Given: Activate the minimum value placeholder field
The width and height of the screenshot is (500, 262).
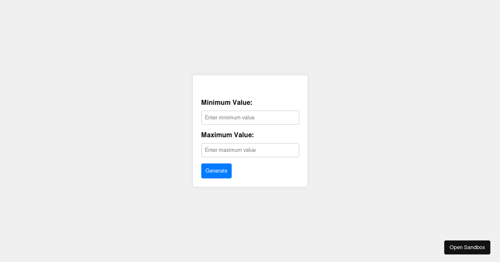Looking at the screenshot, I should (x=250, y=118).
